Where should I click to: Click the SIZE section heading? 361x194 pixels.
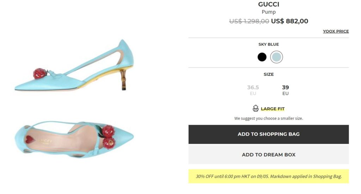pyautogui.click(x=269, y=75)
